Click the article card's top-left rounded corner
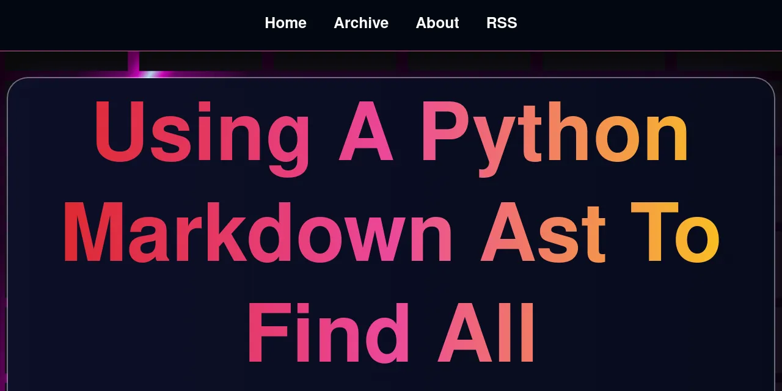The height and width of the screenshot is (391, 782). (x=13, y=84)
